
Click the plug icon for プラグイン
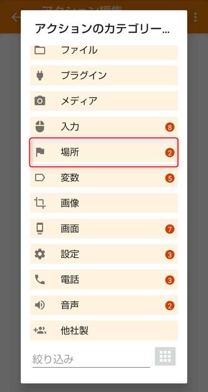tap(40, 75)
